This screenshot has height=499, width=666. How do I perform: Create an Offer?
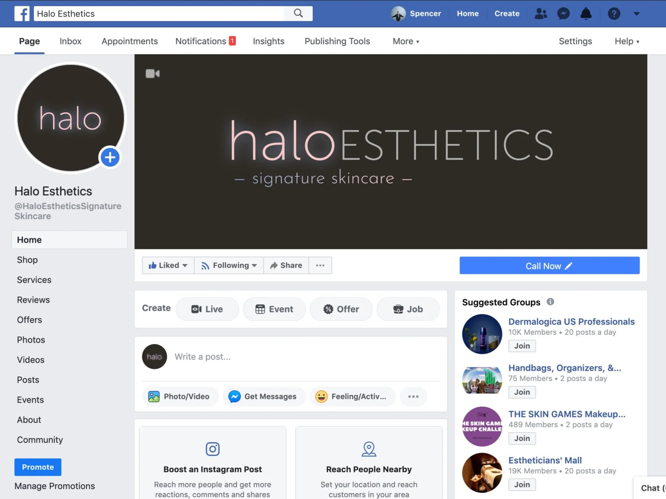coord(341,309)
